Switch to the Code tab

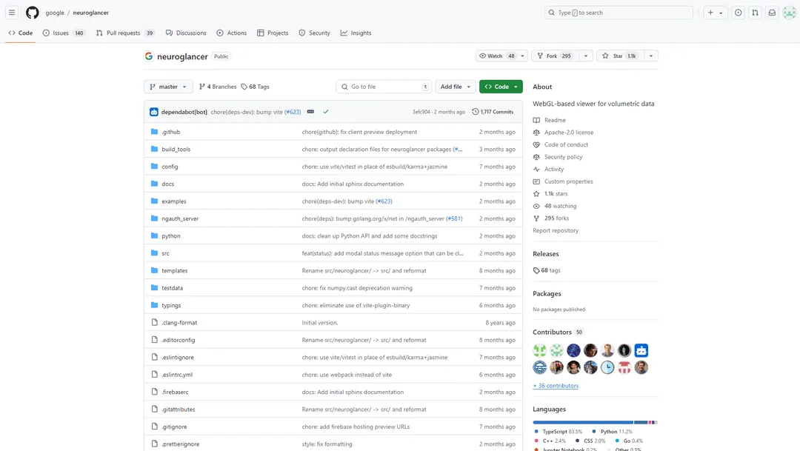21,33
